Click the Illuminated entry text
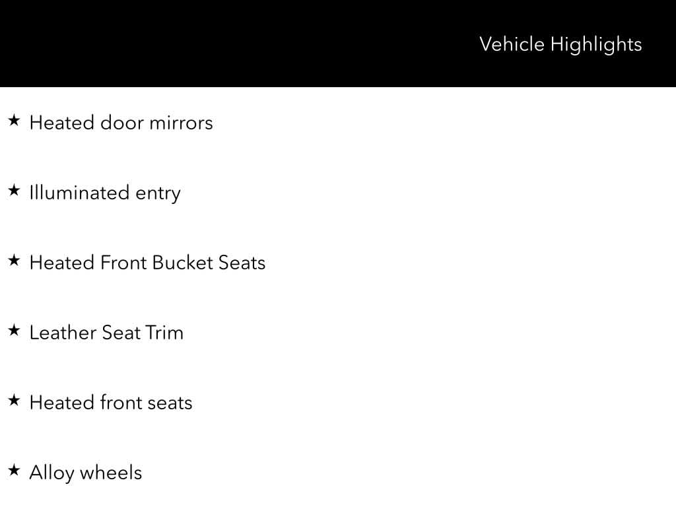 point(104,193)
